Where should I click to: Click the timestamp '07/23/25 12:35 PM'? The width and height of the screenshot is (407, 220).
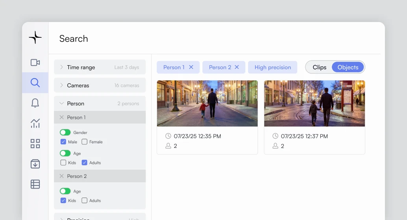[197, 136]
